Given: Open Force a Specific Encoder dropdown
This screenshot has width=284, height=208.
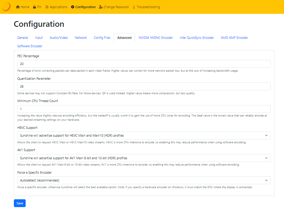Looking at the screenshot, I should click(144, 180).
